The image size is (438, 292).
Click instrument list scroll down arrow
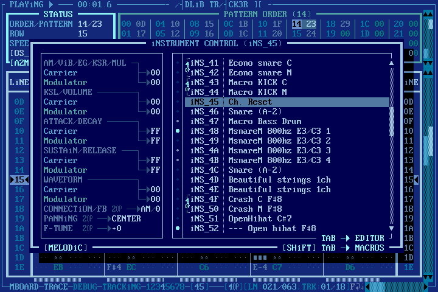[392, 229]
